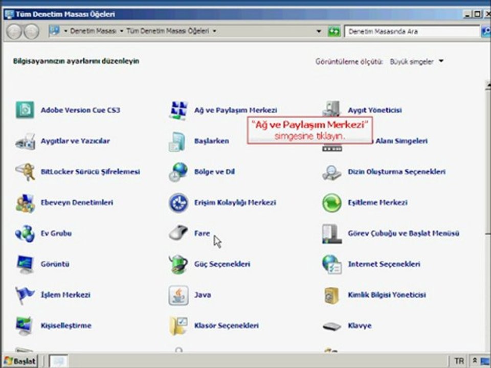Click the Ağ ve Paylaşım Merkezi link text
491x368 pixels.
[x=235, y=110]
